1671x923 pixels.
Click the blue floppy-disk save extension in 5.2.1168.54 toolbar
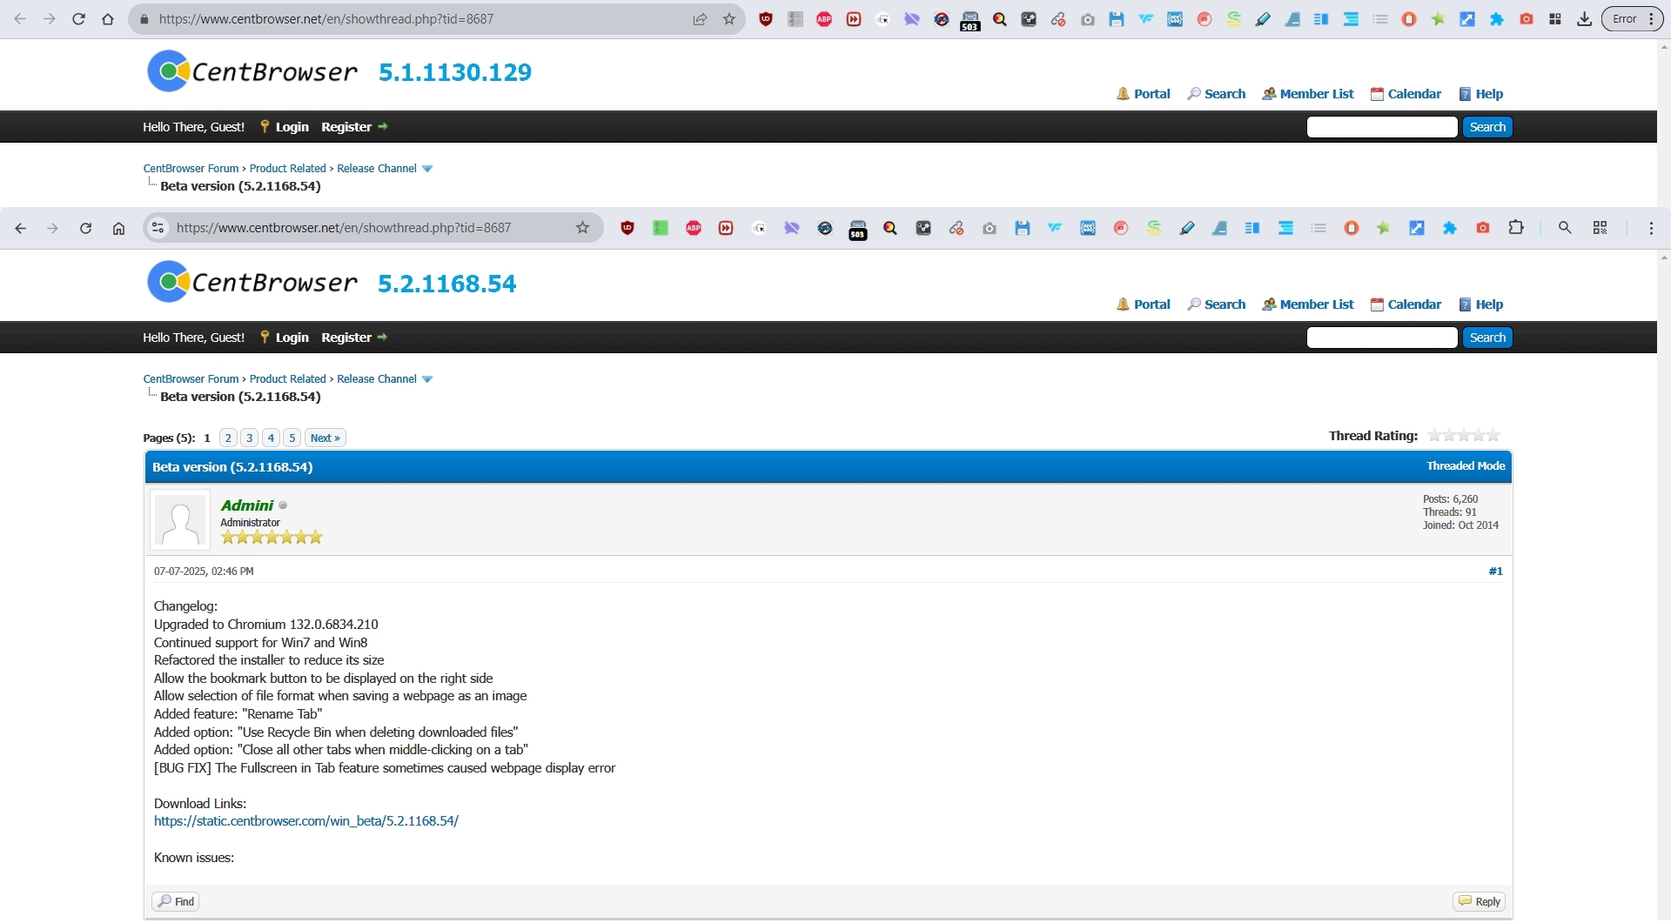click(1023, 228)
